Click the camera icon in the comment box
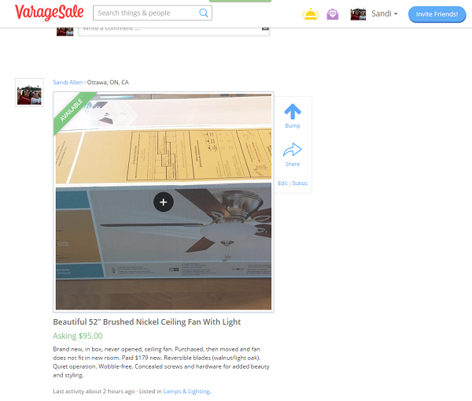 click(265, 28)
